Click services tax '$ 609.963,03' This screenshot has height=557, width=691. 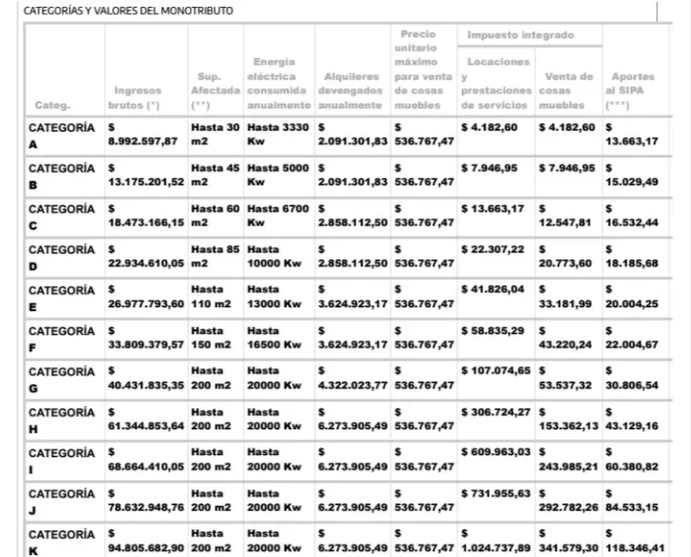point(496,452)
